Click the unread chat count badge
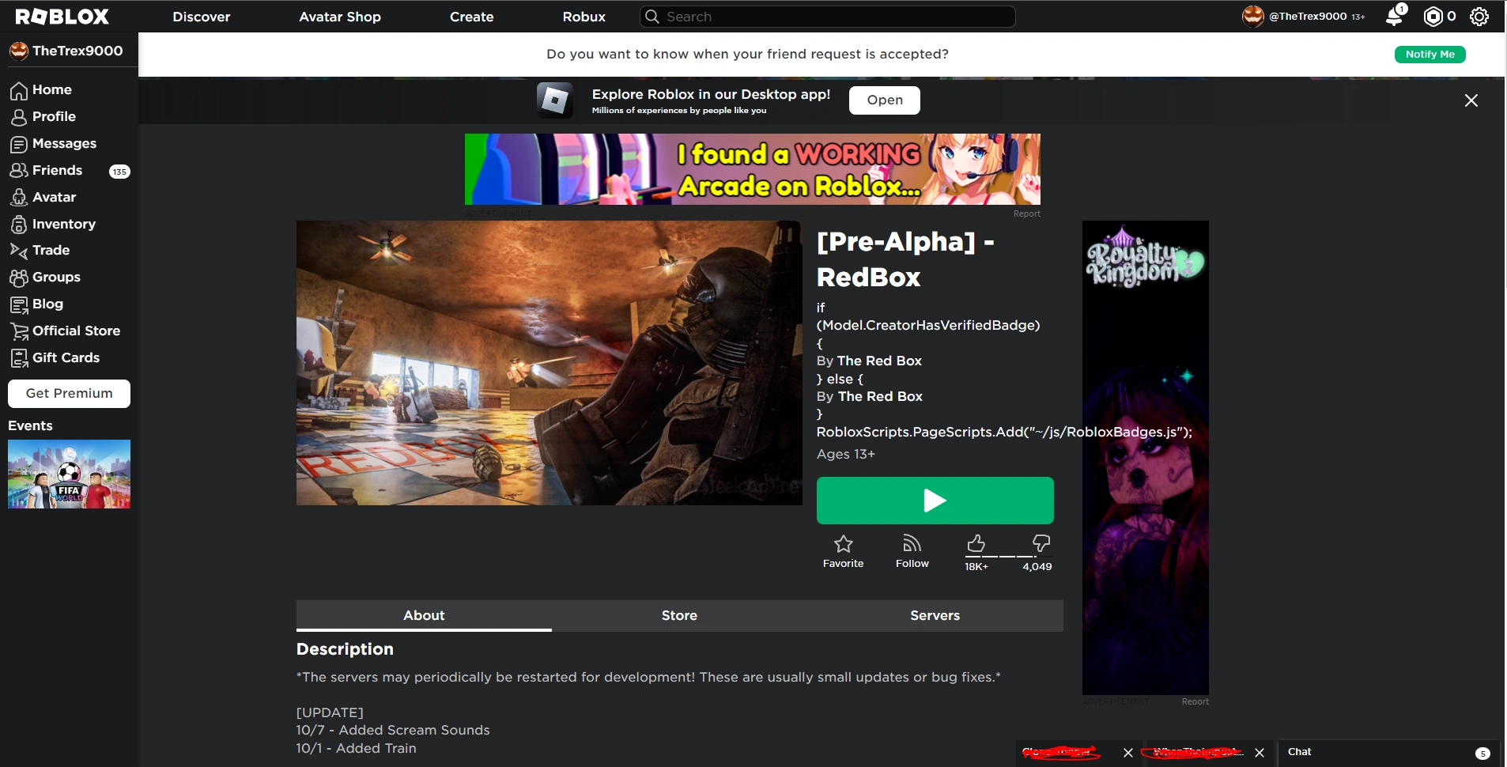Viewport: 1507px width, 767px height. point(1483,754)
